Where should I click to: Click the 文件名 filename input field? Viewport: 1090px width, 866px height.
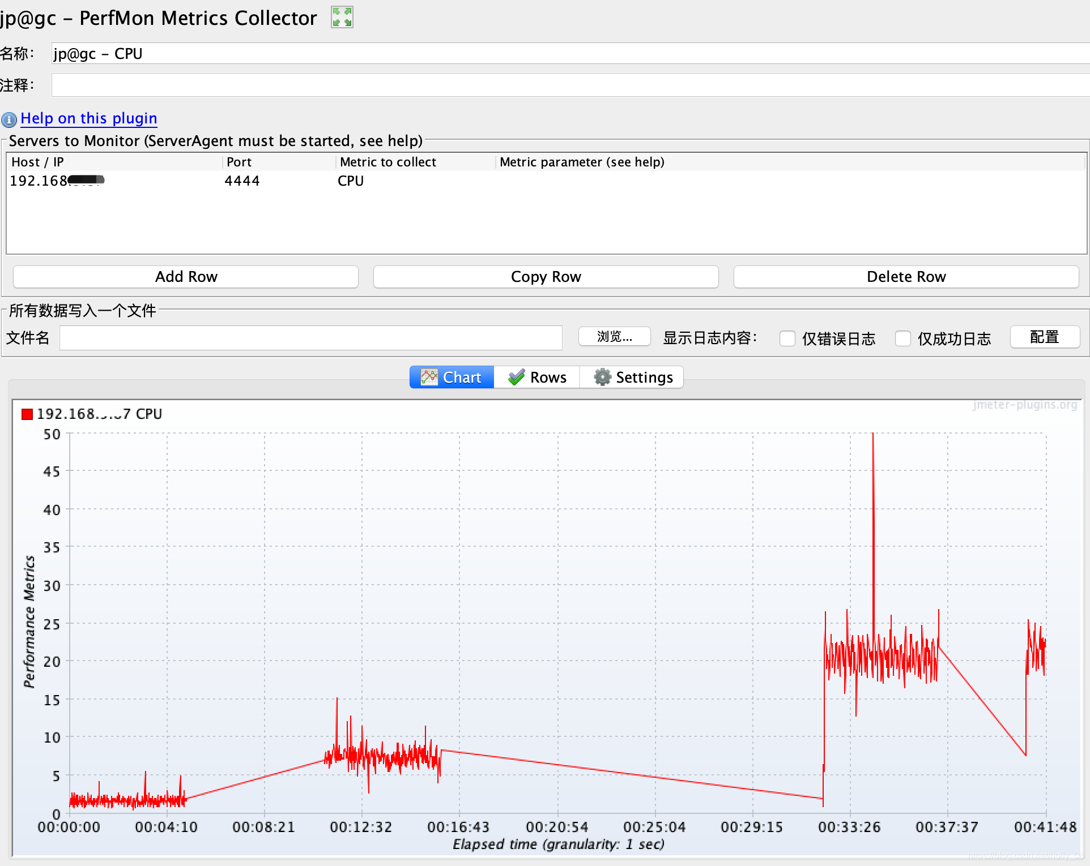click(310, 338)
